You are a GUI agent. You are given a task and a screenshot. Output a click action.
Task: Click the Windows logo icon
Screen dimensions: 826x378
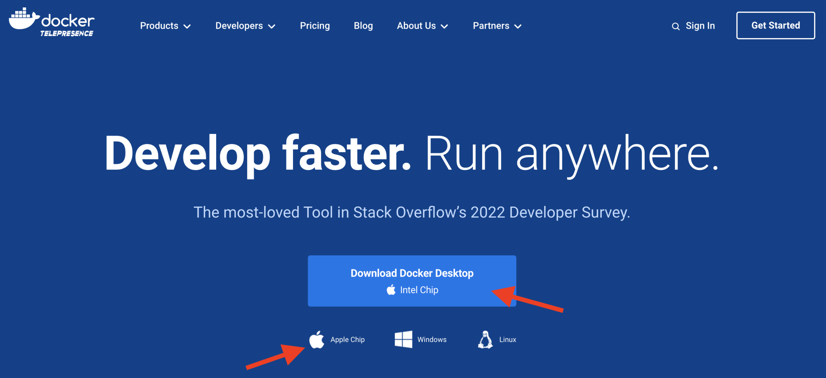[403, 339]
